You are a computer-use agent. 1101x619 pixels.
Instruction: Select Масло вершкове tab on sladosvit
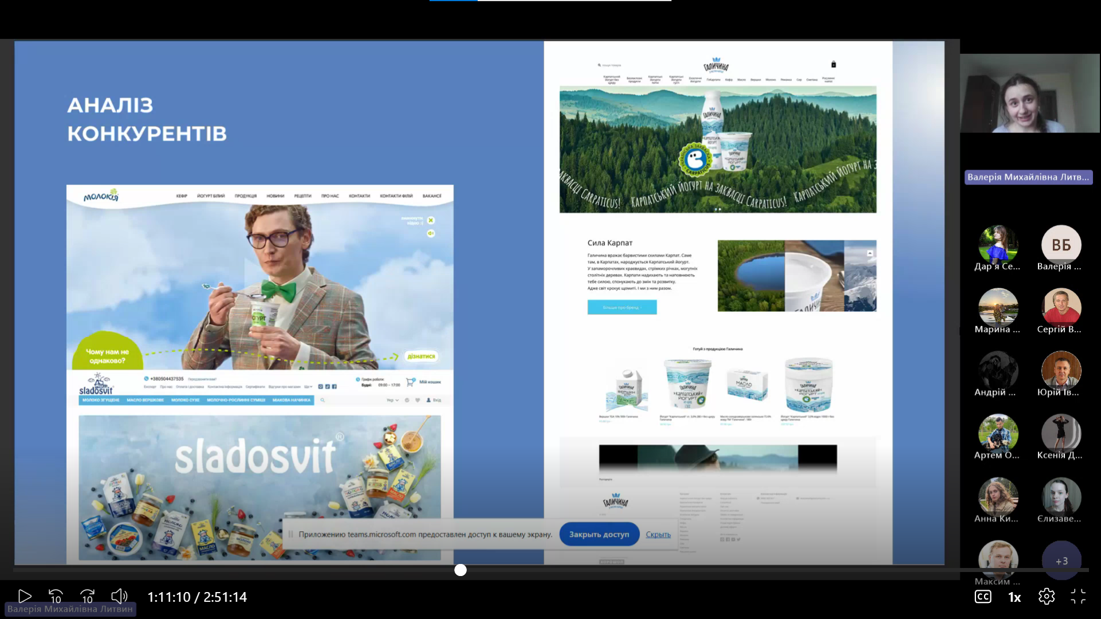(146, 400)
